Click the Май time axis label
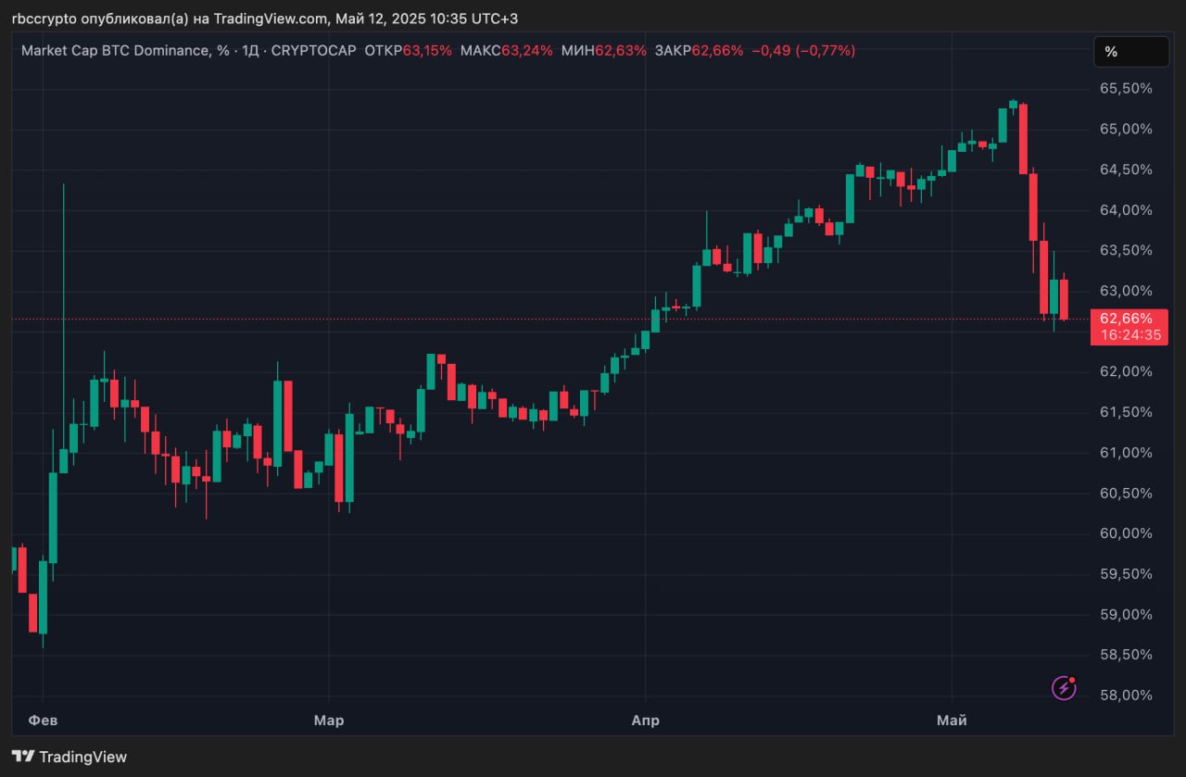This screenshot has height=777, width=1186. point(952,721)
